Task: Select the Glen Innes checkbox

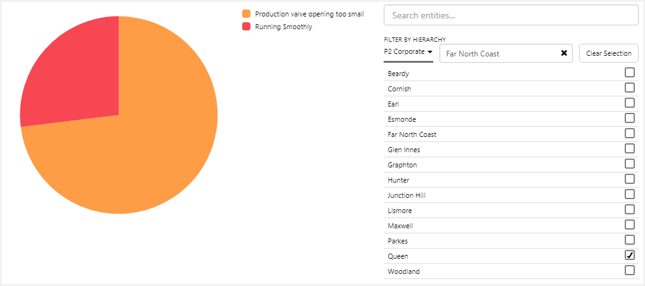Action: pos(630,148)
